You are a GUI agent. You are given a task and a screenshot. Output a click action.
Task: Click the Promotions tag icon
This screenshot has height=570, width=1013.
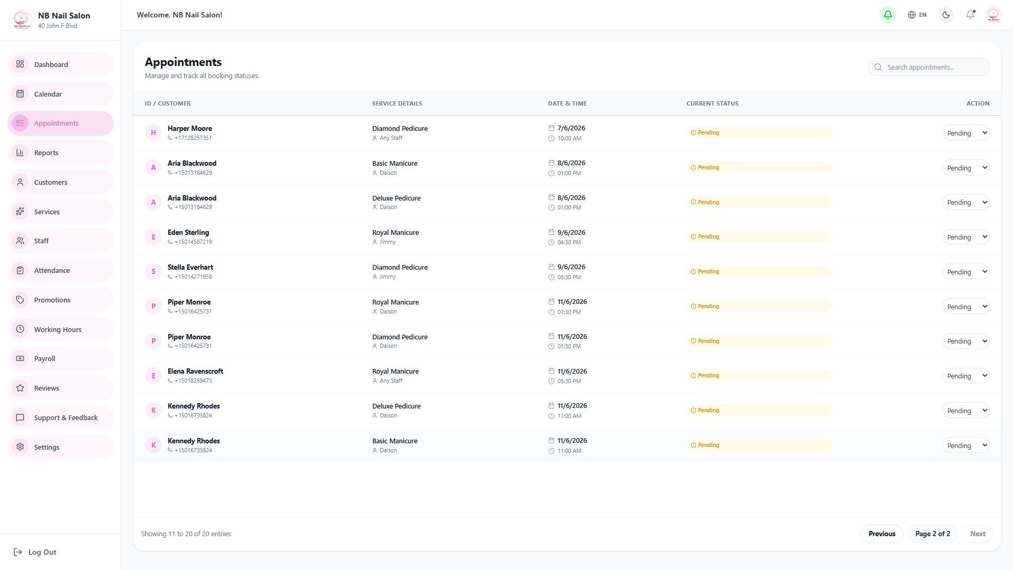click(x=20, y=300)
